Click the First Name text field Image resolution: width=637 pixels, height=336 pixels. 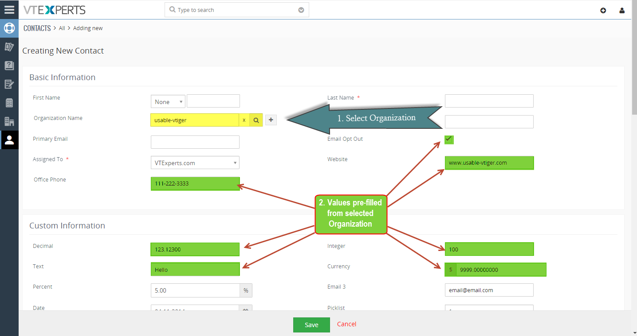(213, 101)
